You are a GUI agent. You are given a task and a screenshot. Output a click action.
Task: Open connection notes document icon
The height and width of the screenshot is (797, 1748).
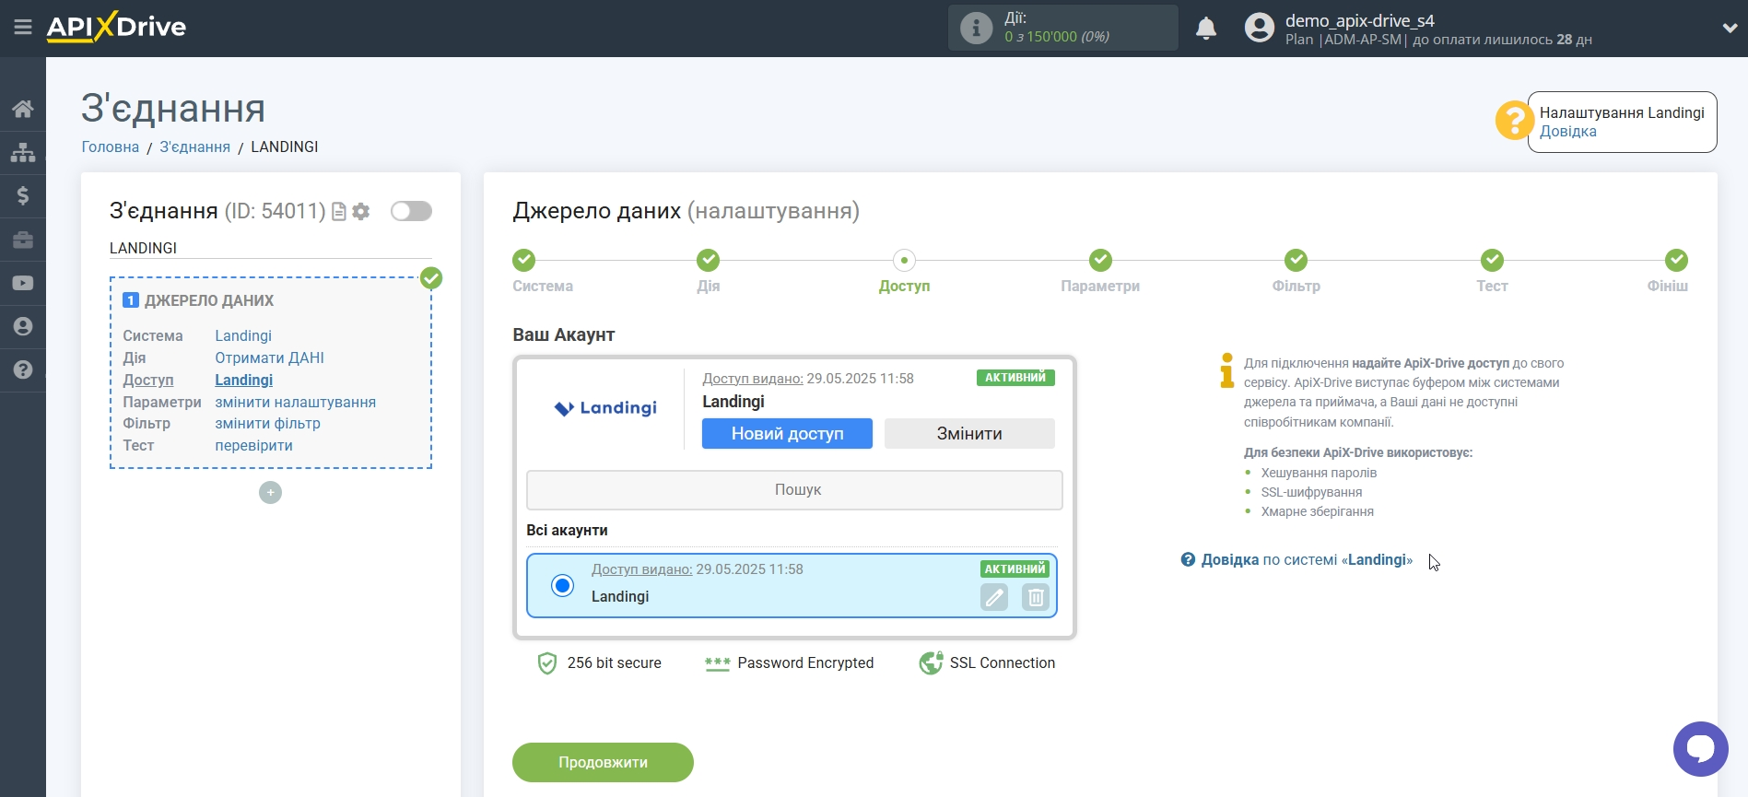pos(339,212)
